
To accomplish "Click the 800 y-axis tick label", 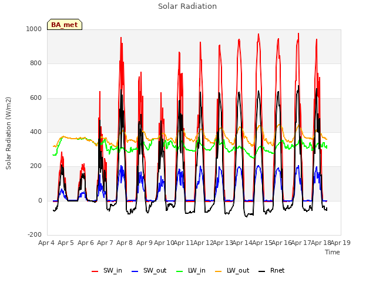I will tap(36, 63).
